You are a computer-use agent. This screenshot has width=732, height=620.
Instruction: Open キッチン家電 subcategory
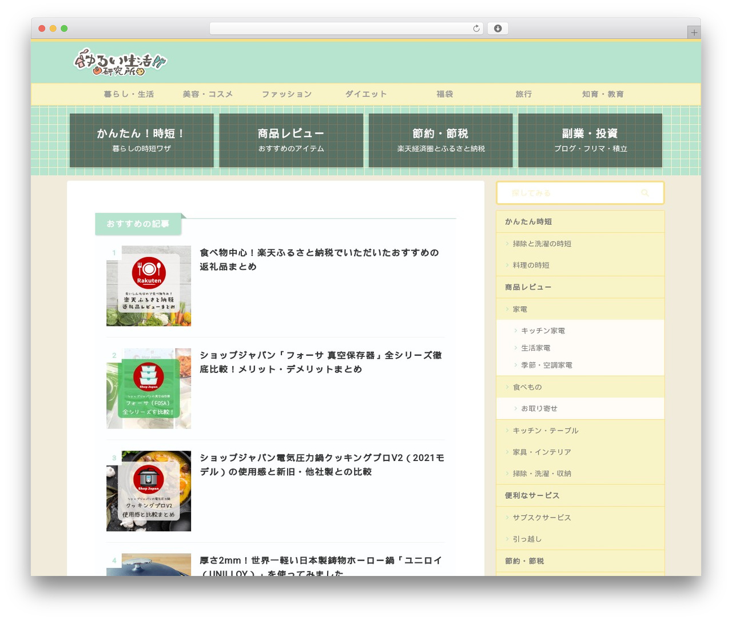pyautogui.click(x=543, y=331)
